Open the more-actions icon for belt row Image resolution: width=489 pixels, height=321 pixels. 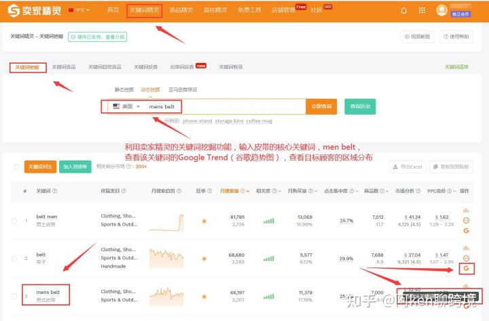(466, 258)
